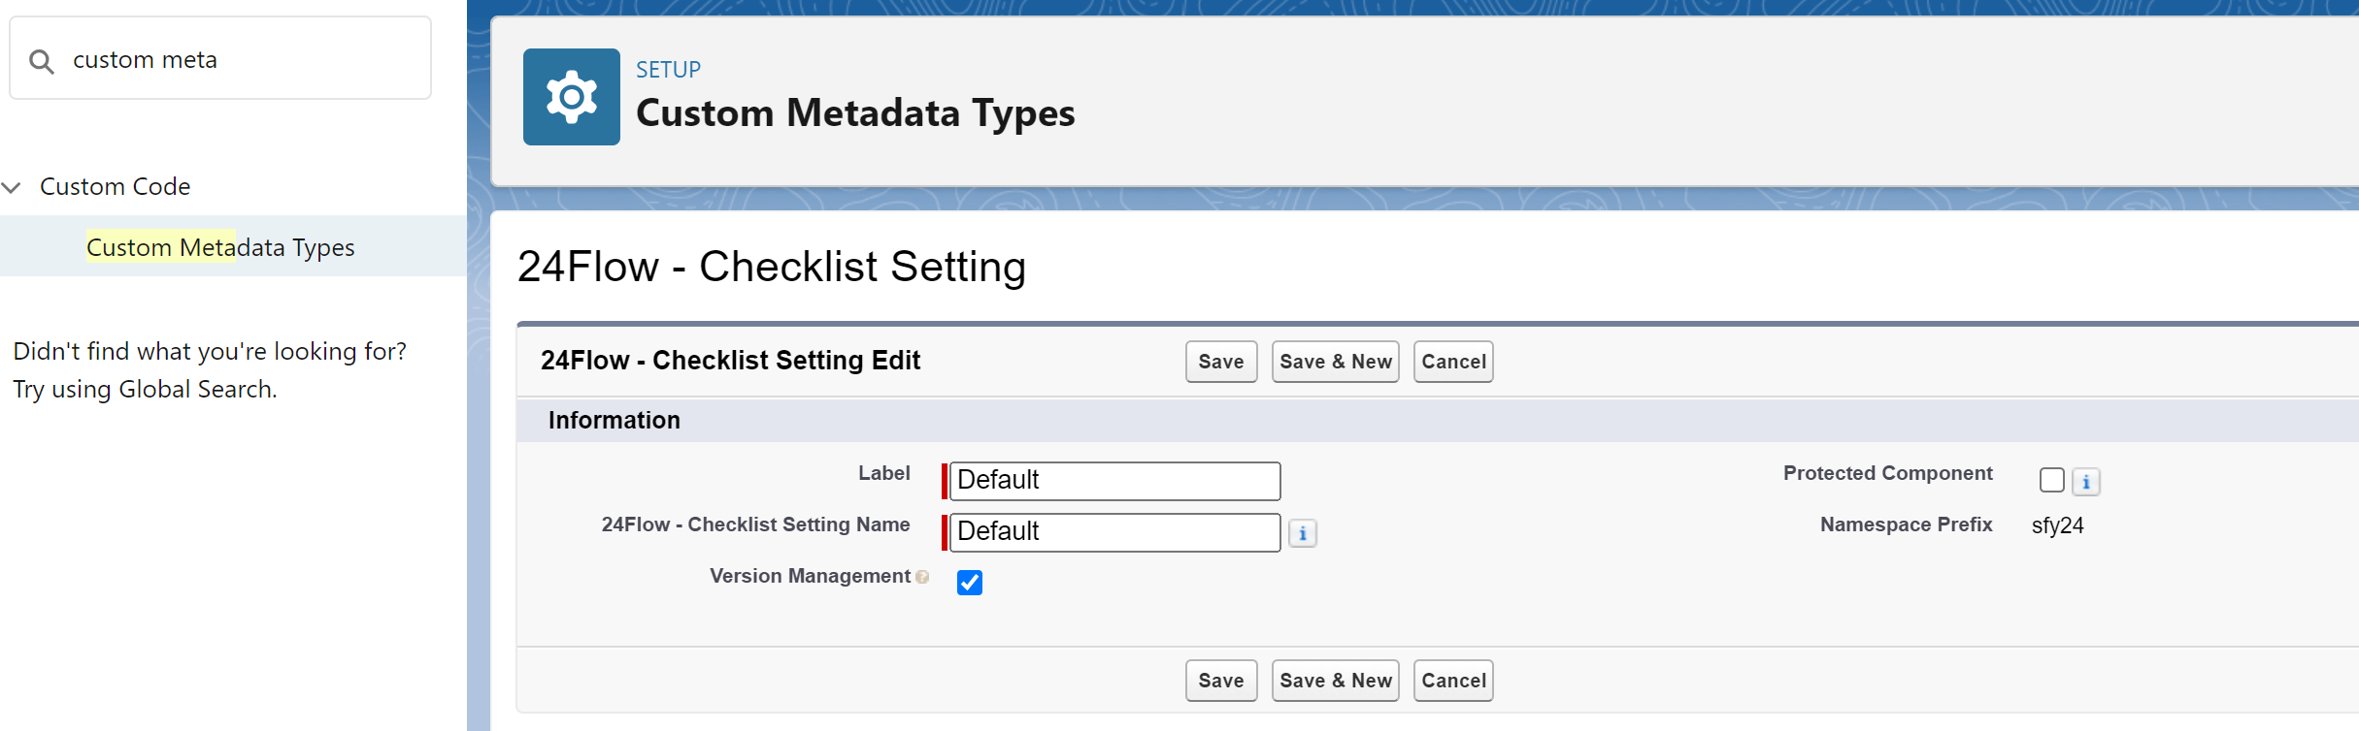Focus the 24Flow - Checklist Setting Name field
Image resolution: width=2359 pixels, height=731 pixels.
(1114, 532)
